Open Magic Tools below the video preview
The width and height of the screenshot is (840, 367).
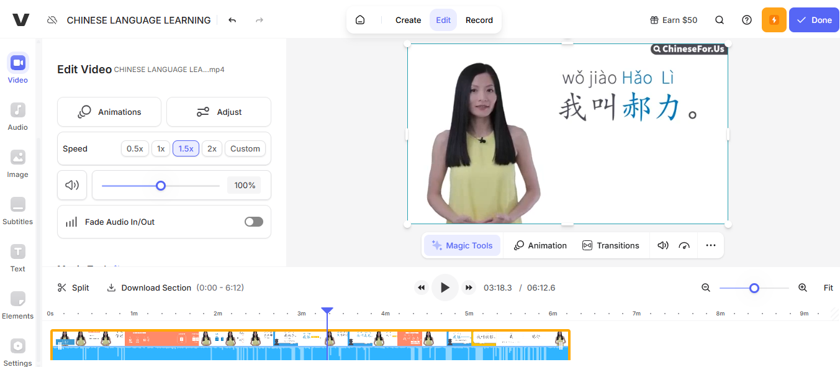(x=462, y=245)
